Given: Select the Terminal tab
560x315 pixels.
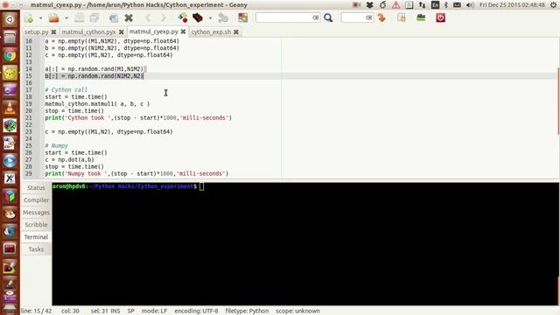Looking at the screenshot, I should coord(36,237).
